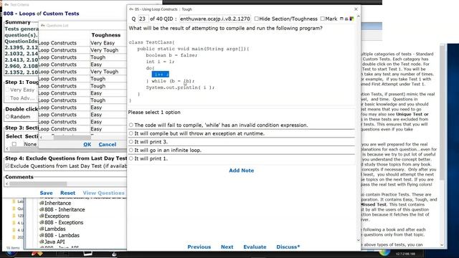This screenshot has width=459, height=258.
Task: Click the question number field showing 23
Action: tap(143, 19)
